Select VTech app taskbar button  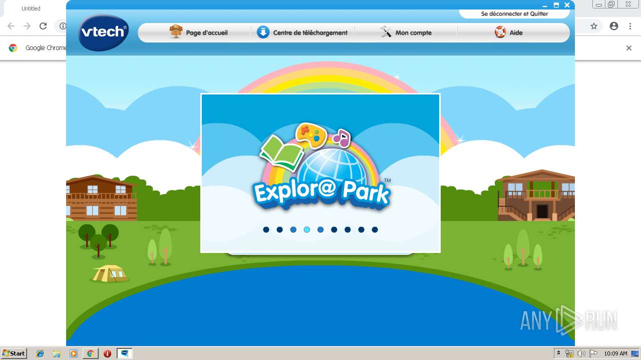(124, 353)
